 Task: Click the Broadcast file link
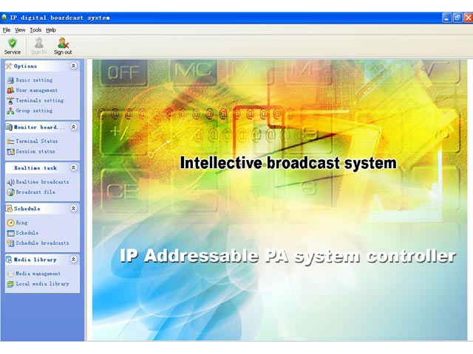[x=35, y=192]
